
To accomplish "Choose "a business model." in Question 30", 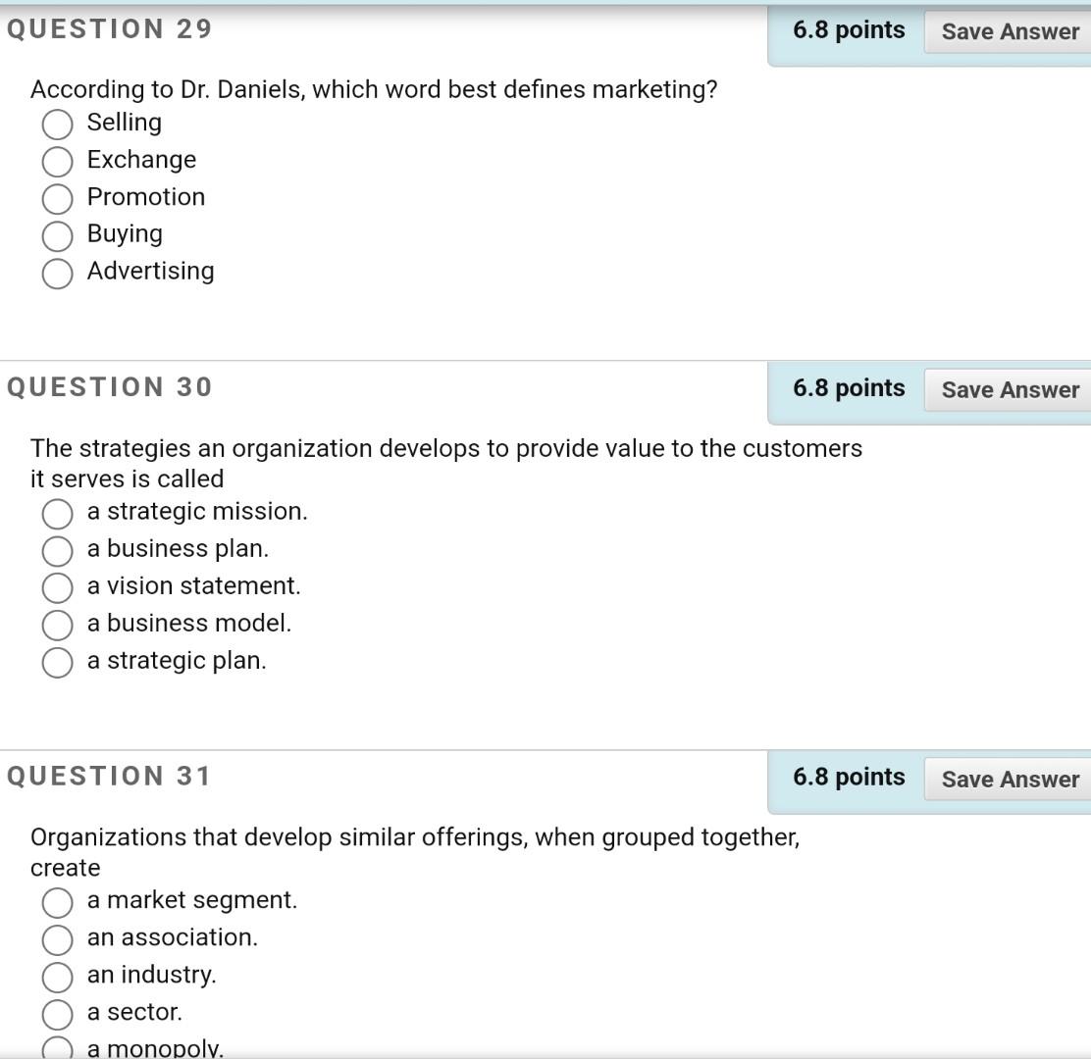I will (57, 626).
